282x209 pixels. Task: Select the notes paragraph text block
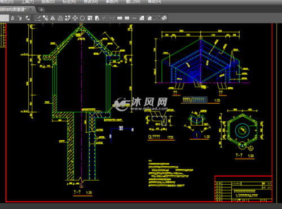click(170, 174)
